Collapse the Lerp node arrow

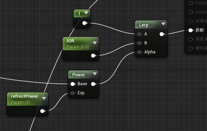163,24
